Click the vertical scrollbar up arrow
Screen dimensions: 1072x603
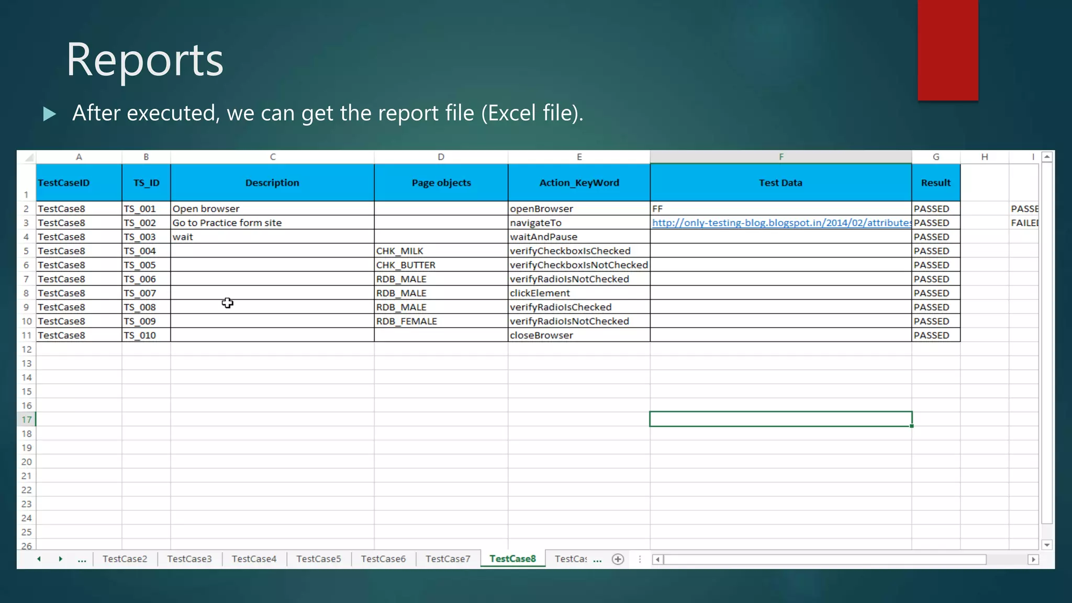(x=1047, y=157)
